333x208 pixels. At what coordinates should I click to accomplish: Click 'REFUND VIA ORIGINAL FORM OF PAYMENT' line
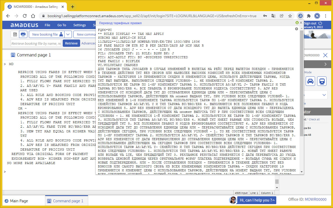pos(50,154)
